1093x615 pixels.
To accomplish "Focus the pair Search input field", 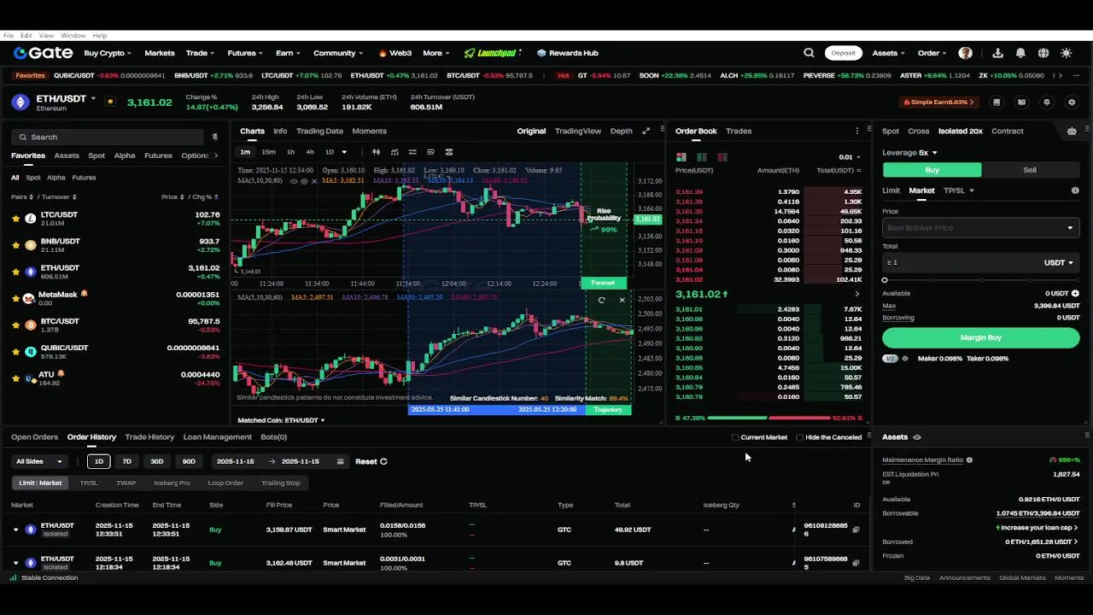I will [x=108, y=137].
